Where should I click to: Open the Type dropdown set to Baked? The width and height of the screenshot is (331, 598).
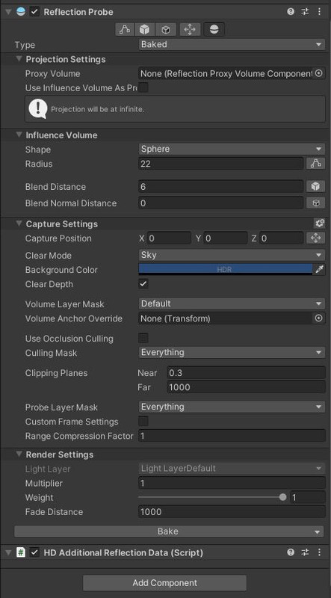[232, 45]
